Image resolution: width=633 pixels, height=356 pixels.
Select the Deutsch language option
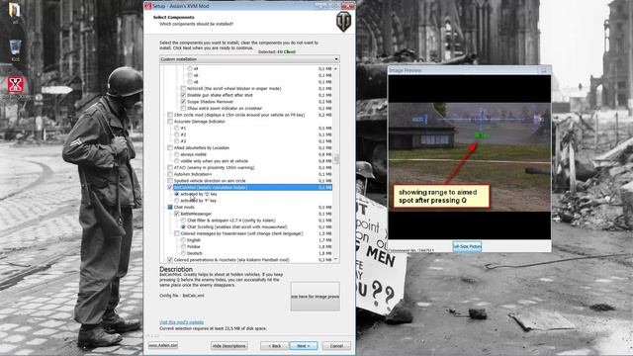click(x=183, y=253)
